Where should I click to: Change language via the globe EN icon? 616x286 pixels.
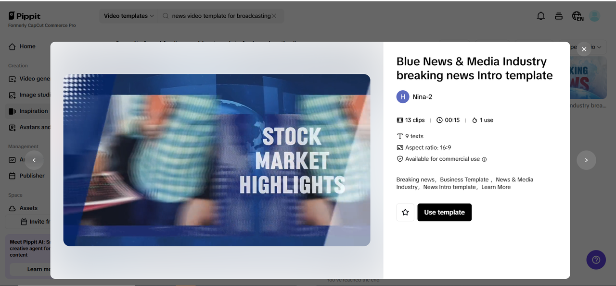tap(577, 16)
